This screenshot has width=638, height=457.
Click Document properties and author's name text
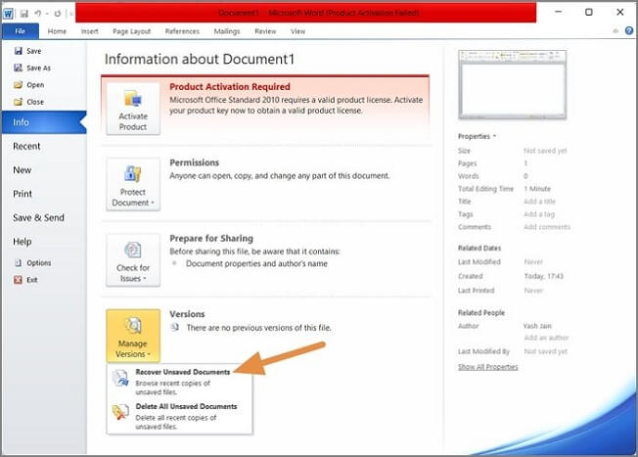pos(256,263)
